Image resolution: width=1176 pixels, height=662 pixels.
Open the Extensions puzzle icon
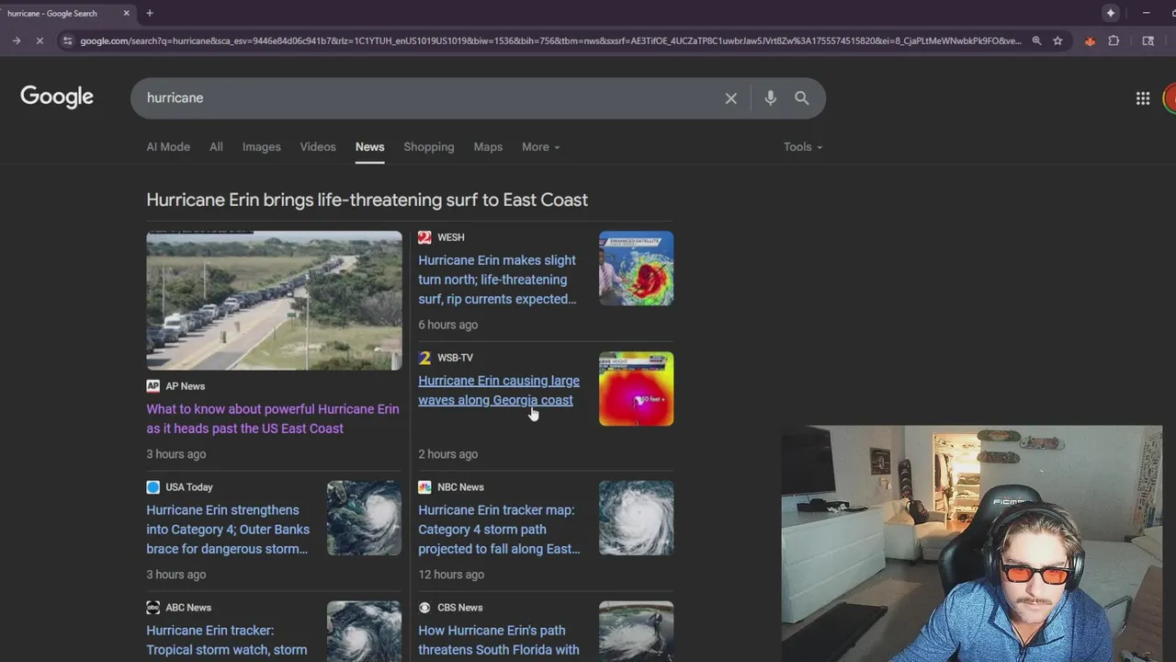(1114, 40)
